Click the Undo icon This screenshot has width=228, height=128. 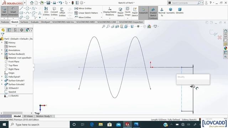(60, 3)
